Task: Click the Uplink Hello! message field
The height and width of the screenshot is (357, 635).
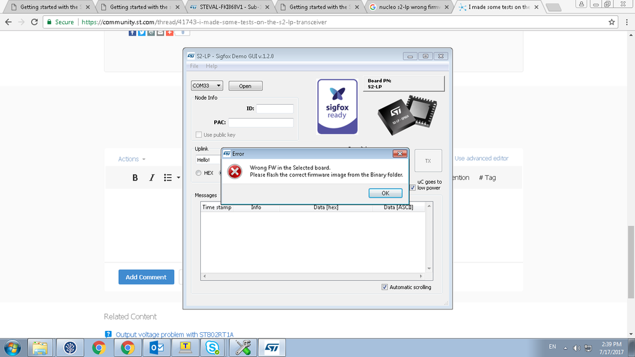Action: click(209, 160)
